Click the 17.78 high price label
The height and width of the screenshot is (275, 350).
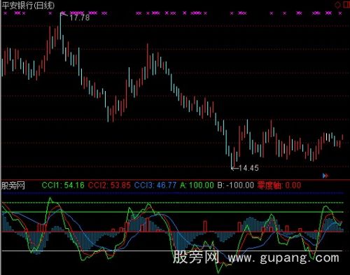click(x=80, y=17)
